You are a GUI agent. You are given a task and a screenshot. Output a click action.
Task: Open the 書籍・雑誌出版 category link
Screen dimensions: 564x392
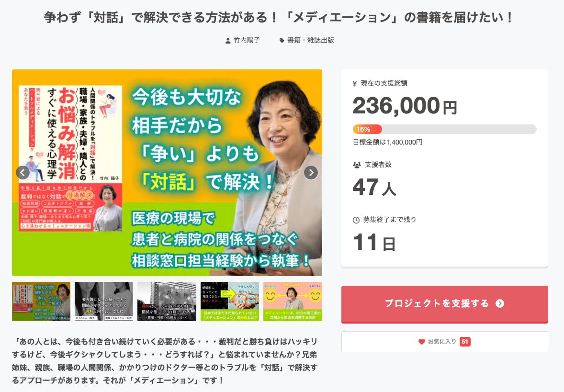pos(310,40)
